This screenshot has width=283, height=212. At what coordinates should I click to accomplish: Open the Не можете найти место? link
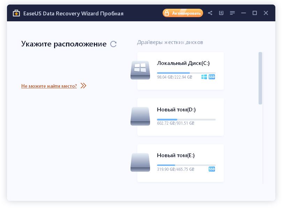point(49,86)
